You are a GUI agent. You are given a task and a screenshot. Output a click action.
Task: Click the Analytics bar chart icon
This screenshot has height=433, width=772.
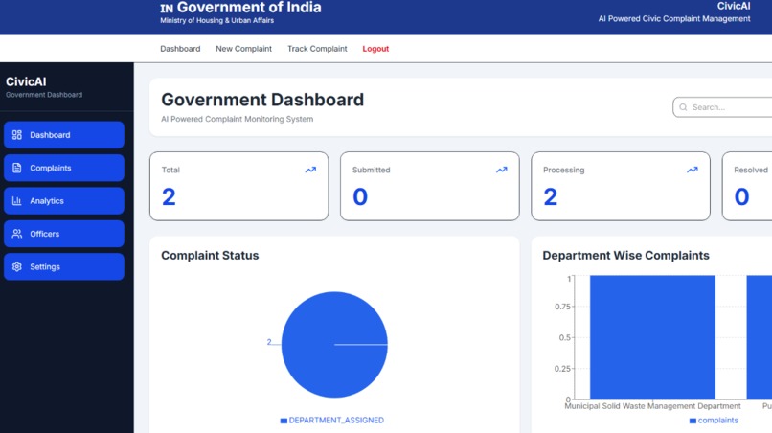point(16,201)
